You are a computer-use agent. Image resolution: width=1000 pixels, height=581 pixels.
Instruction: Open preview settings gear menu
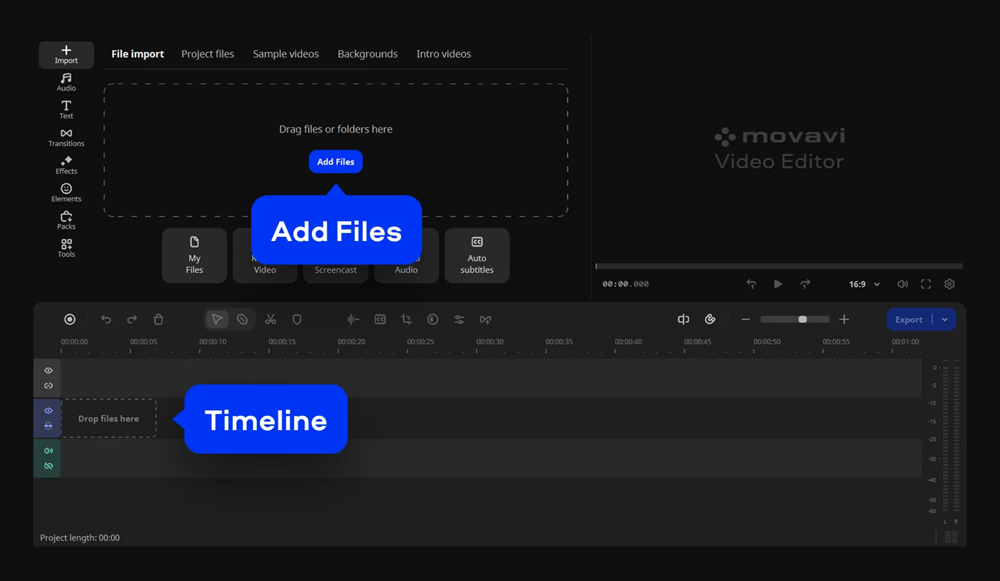(x=949, y=284)
